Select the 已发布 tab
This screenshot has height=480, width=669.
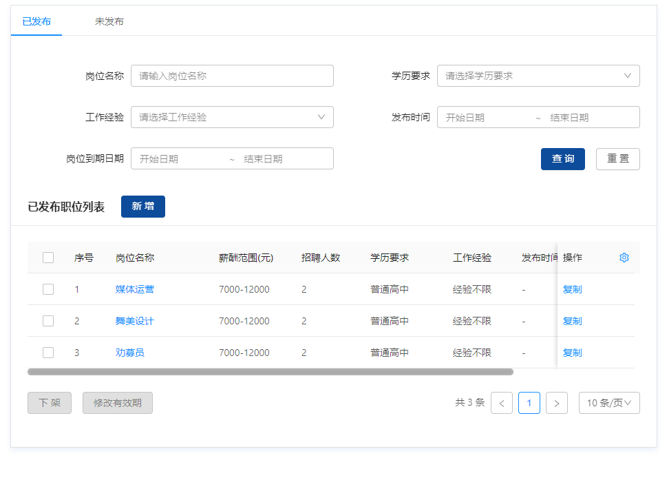pos(36,21)
